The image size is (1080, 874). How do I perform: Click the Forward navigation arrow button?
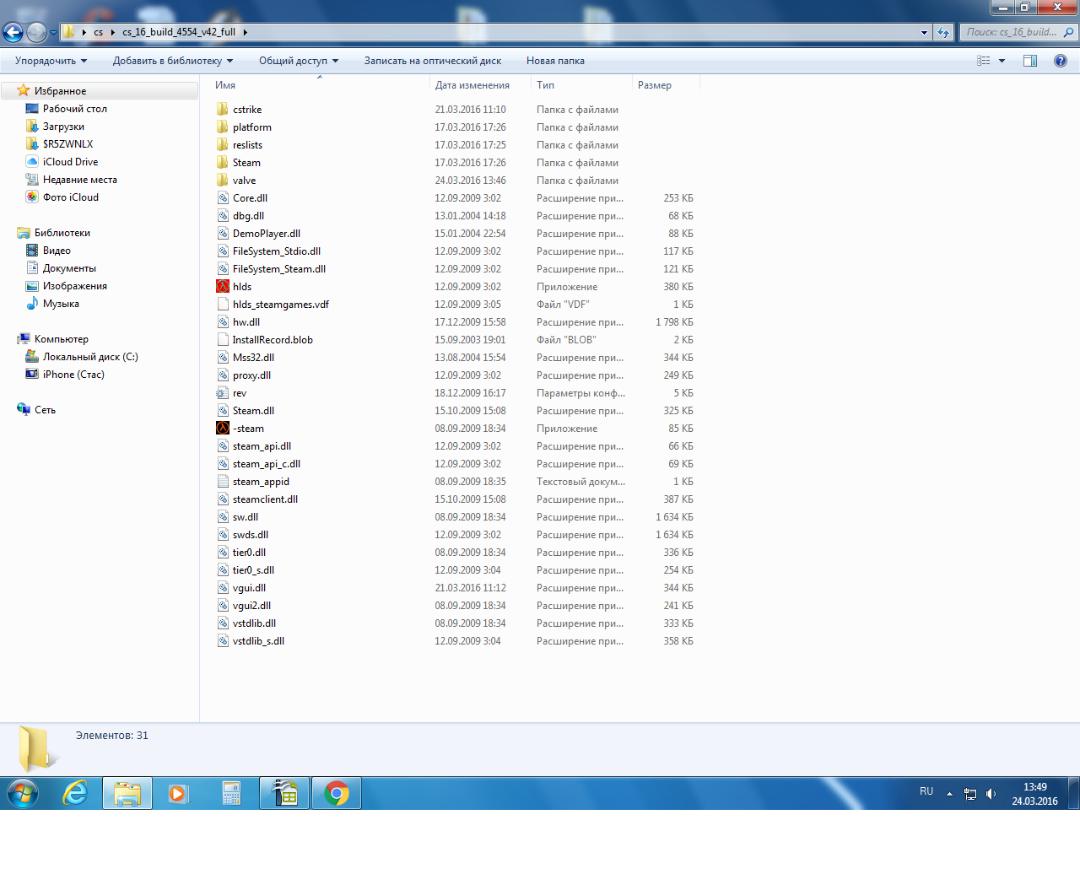36,33
